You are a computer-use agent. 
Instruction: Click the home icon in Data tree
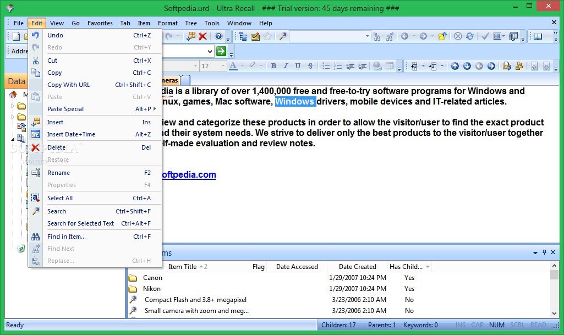pos(13,95)
